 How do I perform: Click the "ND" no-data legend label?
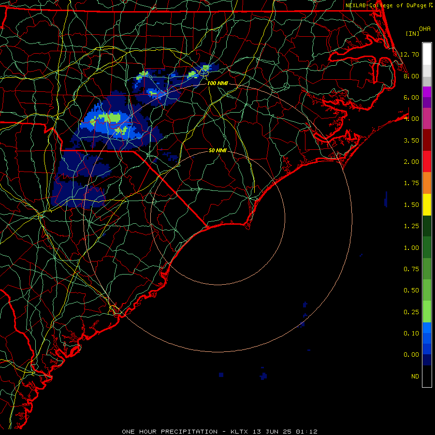click(x=415, y=377)
